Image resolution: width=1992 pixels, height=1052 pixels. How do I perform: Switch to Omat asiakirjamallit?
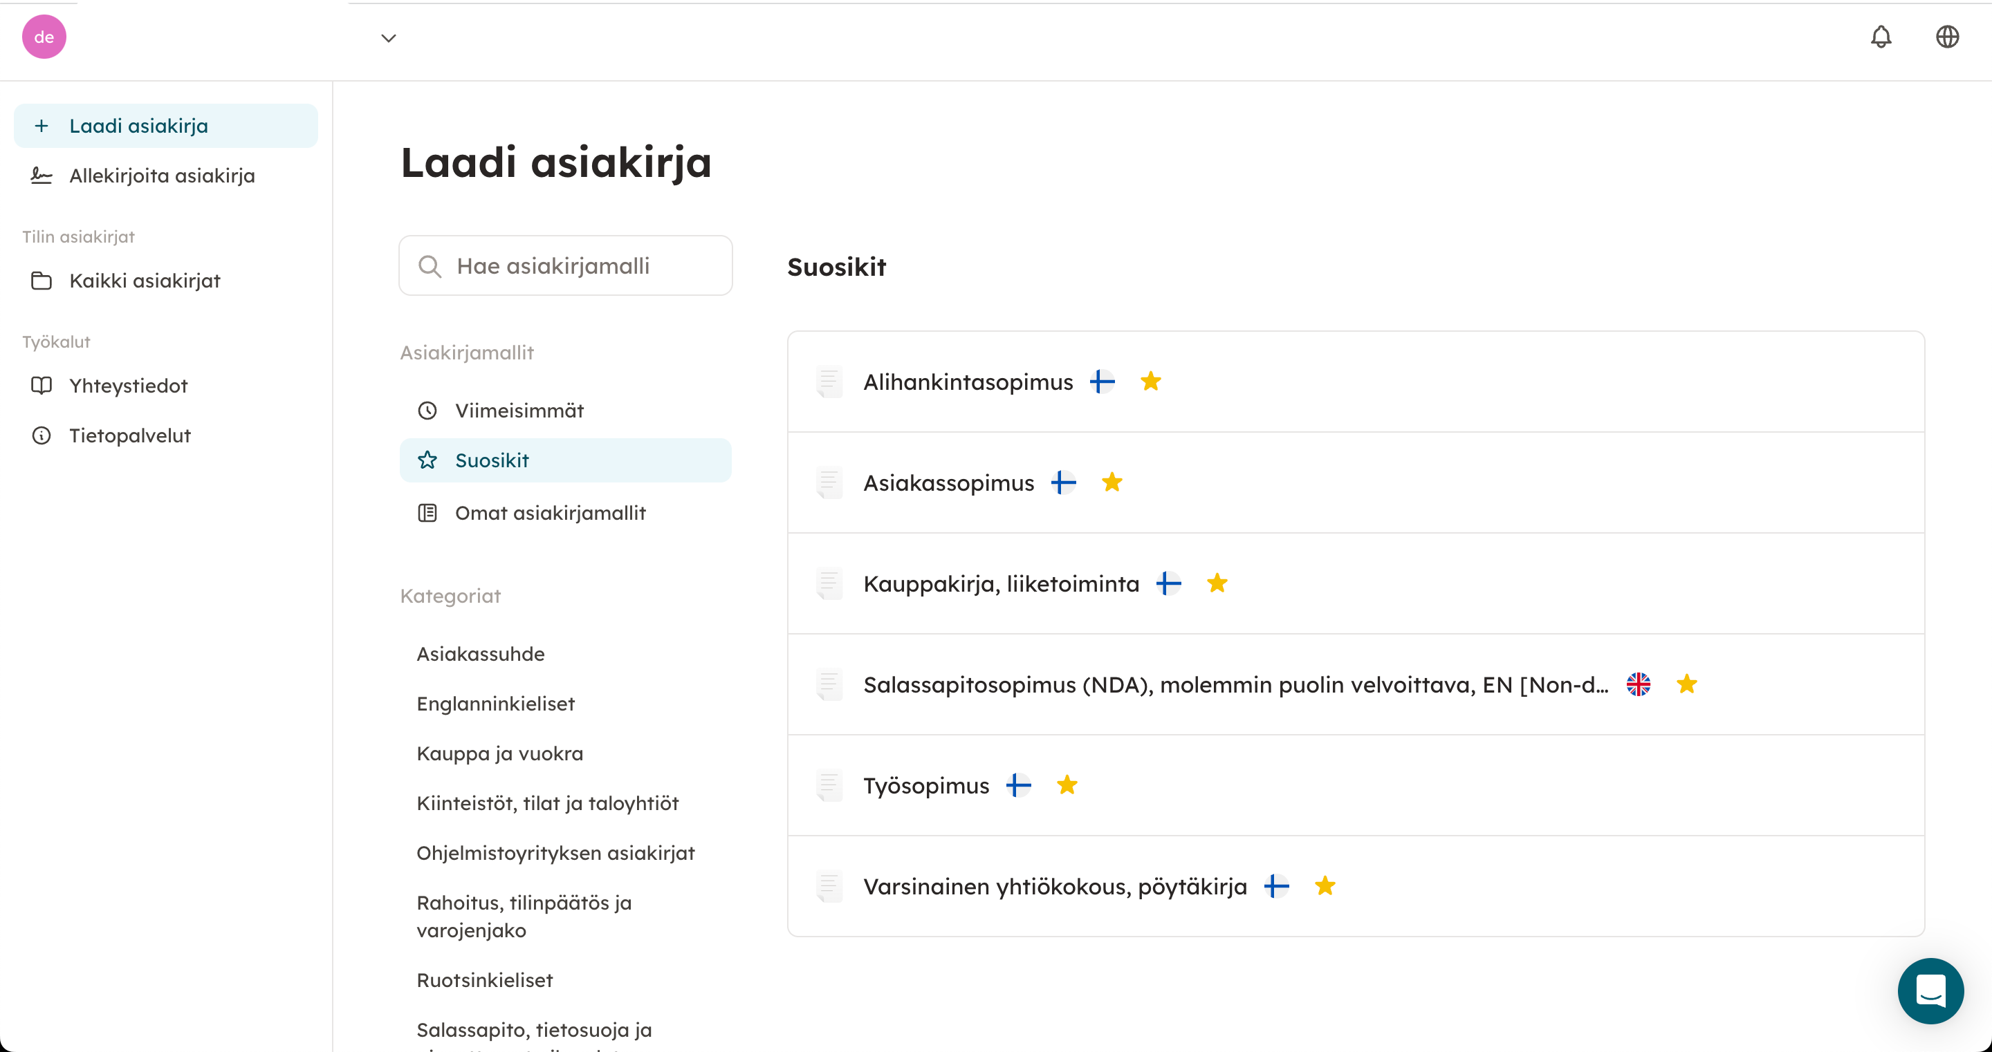click(550, 512)
